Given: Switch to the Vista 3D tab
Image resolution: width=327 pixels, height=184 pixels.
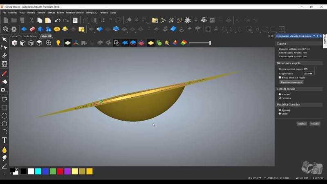Looking at the screenshot, I should (46, 36).
